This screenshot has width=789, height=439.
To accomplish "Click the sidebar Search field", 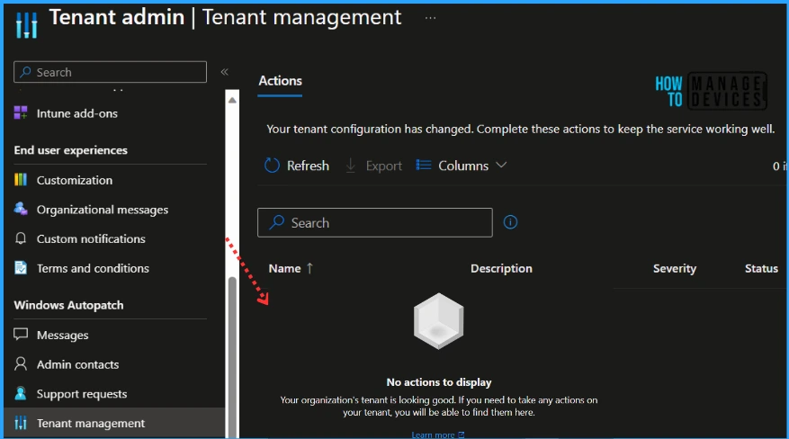I will [x=110, y=72].
